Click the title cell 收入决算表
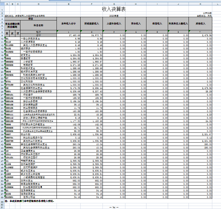The image size is (221, 209). pos(114,9)
